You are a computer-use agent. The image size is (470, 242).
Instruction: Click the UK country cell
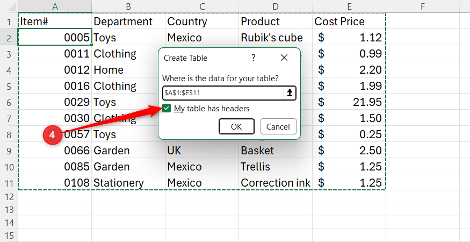pos(202,151)
